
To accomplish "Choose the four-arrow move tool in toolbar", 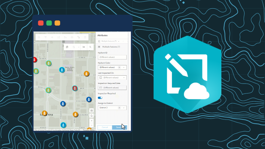I will coord(52,37).
